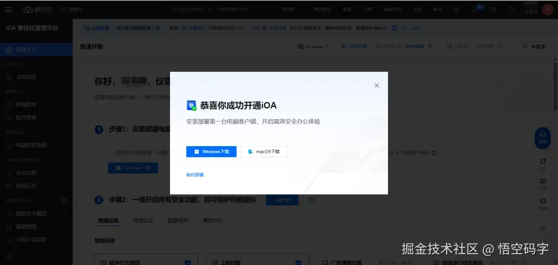Switch to the 终端安全 tab
This screenshot has height=265, width=558.
[x=143, y=220]
